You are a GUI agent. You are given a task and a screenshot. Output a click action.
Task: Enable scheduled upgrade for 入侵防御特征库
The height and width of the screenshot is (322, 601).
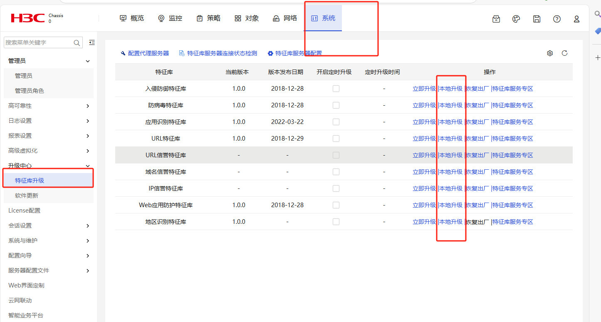coord(336,89)
